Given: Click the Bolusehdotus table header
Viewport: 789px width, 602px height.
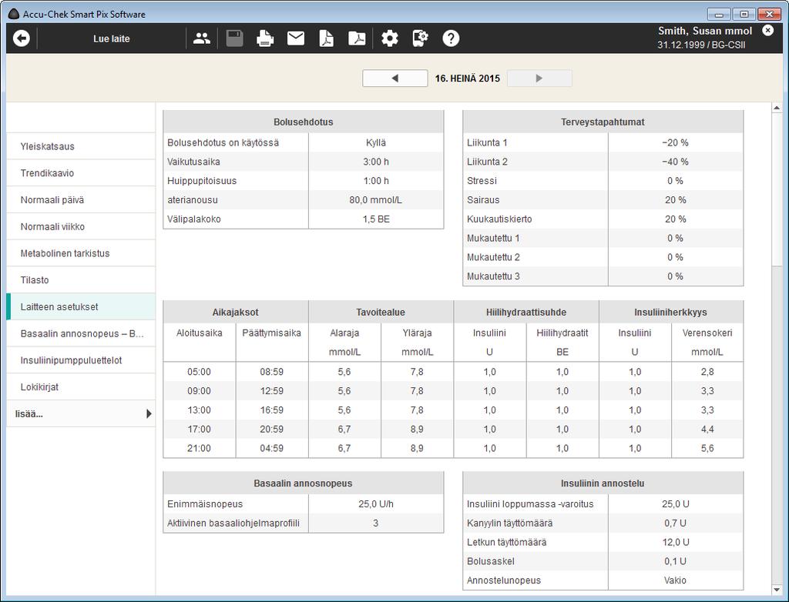Looking at the screenshot, I should point(304,122).
